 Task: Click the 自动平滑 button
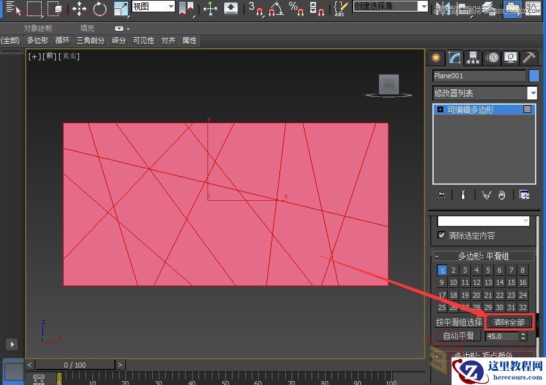[458, 336]
